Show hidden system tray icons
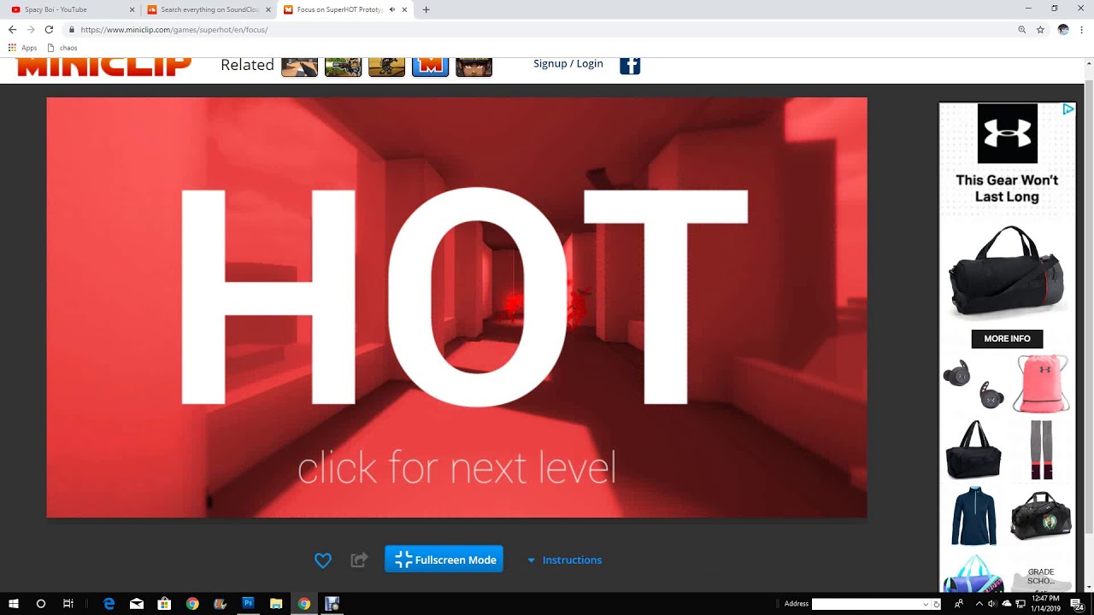The image size is (1094, 615). tap(979, 604)
